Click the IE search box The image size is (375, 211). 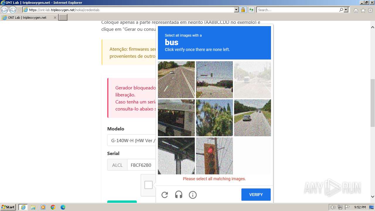click(x=298, y=10)
